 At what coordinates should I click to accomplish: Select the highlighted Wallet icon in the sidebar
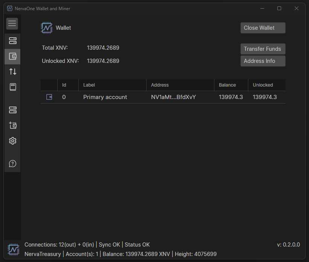click(12, 56)
